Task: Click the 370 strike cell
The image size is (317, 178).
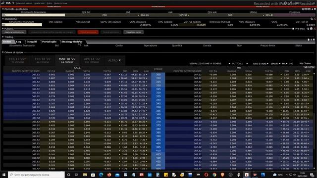Action: click(158, 122)
